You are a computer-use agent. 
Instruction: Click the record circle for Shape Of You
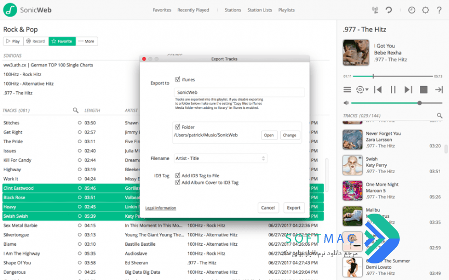pos(80,263)
